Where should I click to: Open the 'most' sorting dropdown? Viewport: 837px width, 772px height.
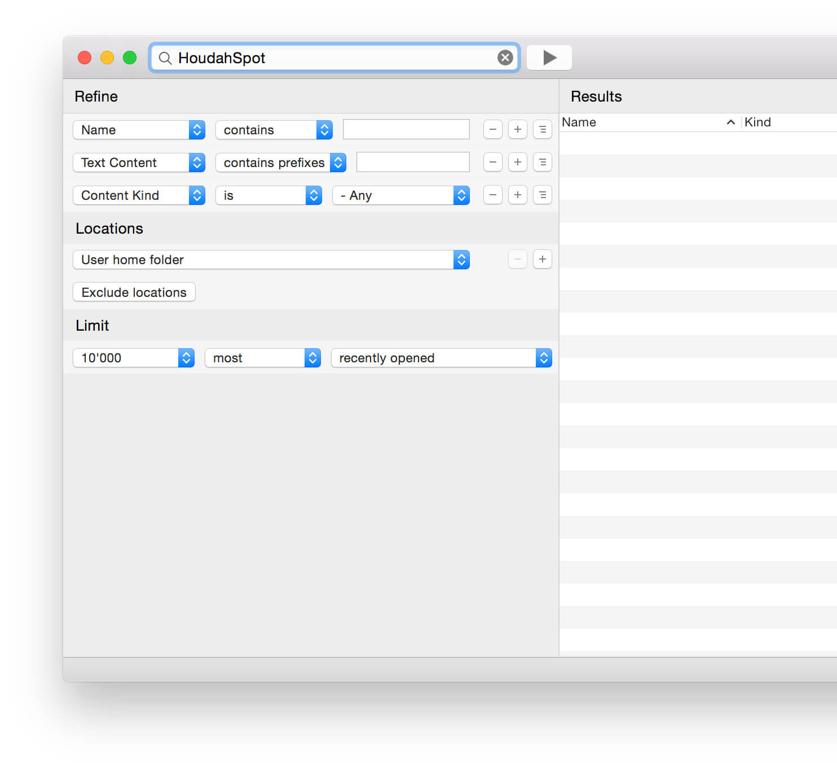click(x=311, y=357)
